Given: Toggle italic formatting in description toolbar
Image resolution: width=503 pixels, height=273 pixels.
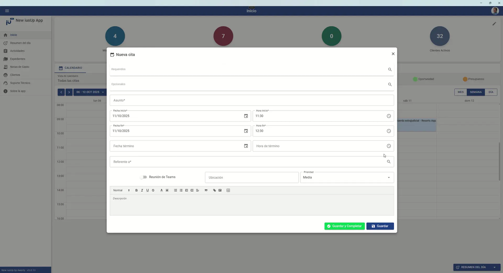Looking at the screenshot, I should [142, 190].
